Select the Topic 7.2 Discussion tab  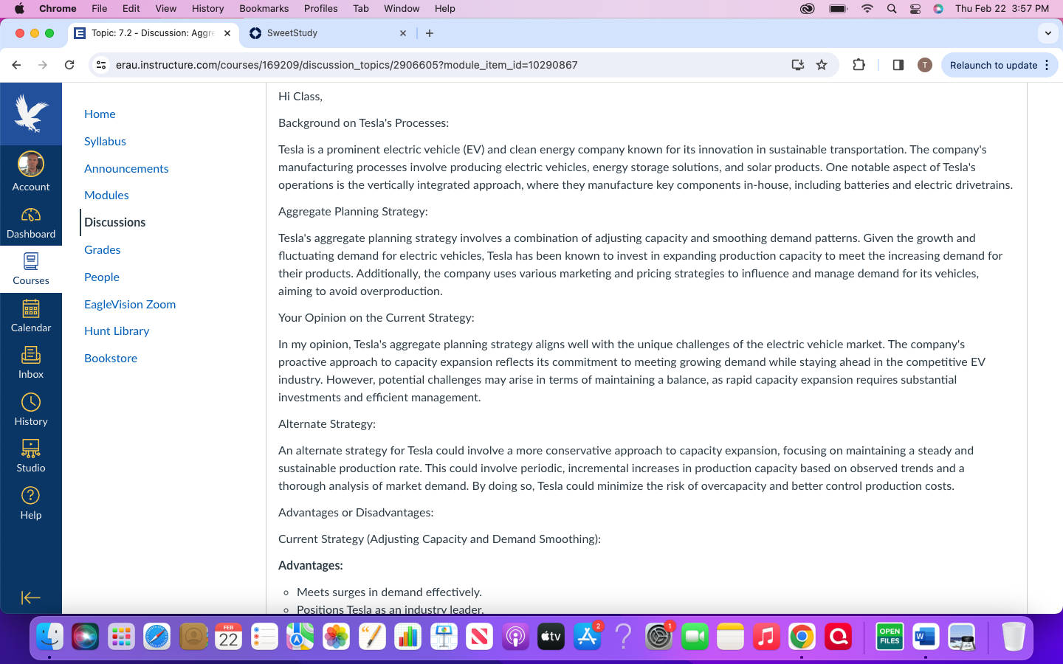coord(154,33)
